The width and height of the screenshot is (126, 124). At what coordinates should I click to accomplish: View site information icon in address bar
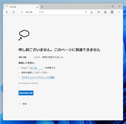22,12
